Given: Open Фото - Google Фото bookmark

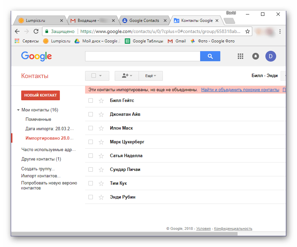Looking at the screenshot, I should click(212, 41).
